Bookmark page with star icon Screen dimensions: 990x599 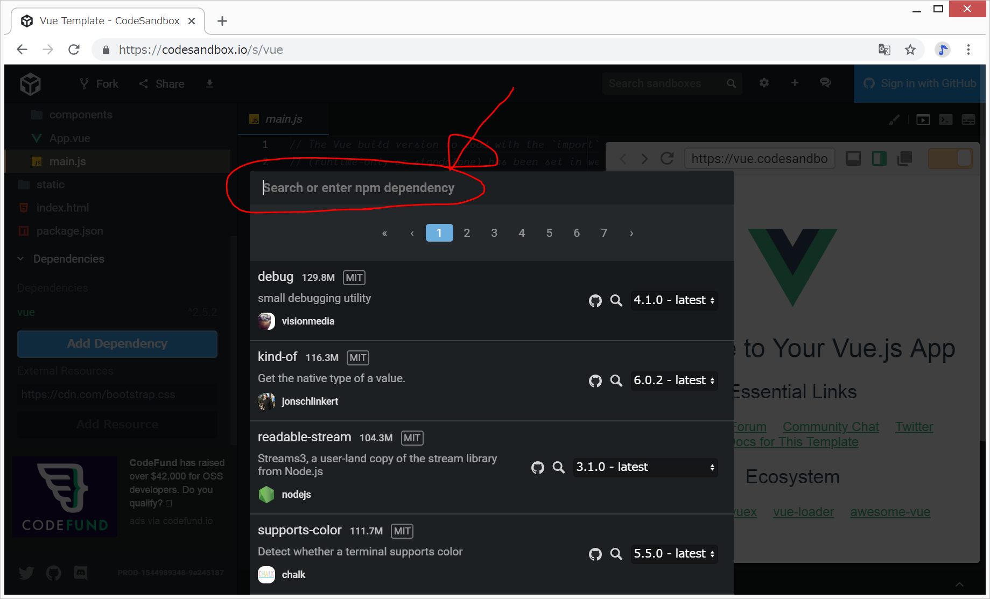[x=910, y=50]
